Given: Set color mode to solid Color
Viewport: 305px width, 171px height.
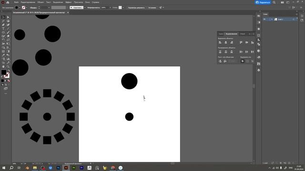Looking at the screenshot, I should click(x=2, y=81).
